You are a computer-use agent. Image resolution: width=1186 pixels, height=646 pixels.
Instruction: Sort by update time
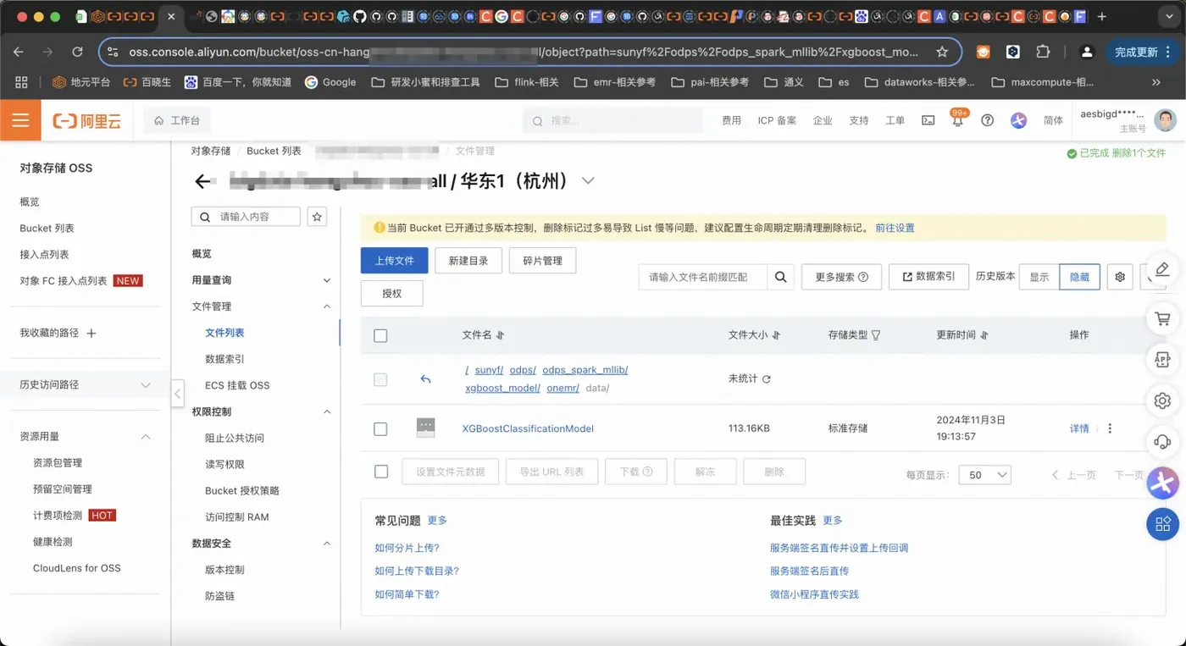coord(984,335)
